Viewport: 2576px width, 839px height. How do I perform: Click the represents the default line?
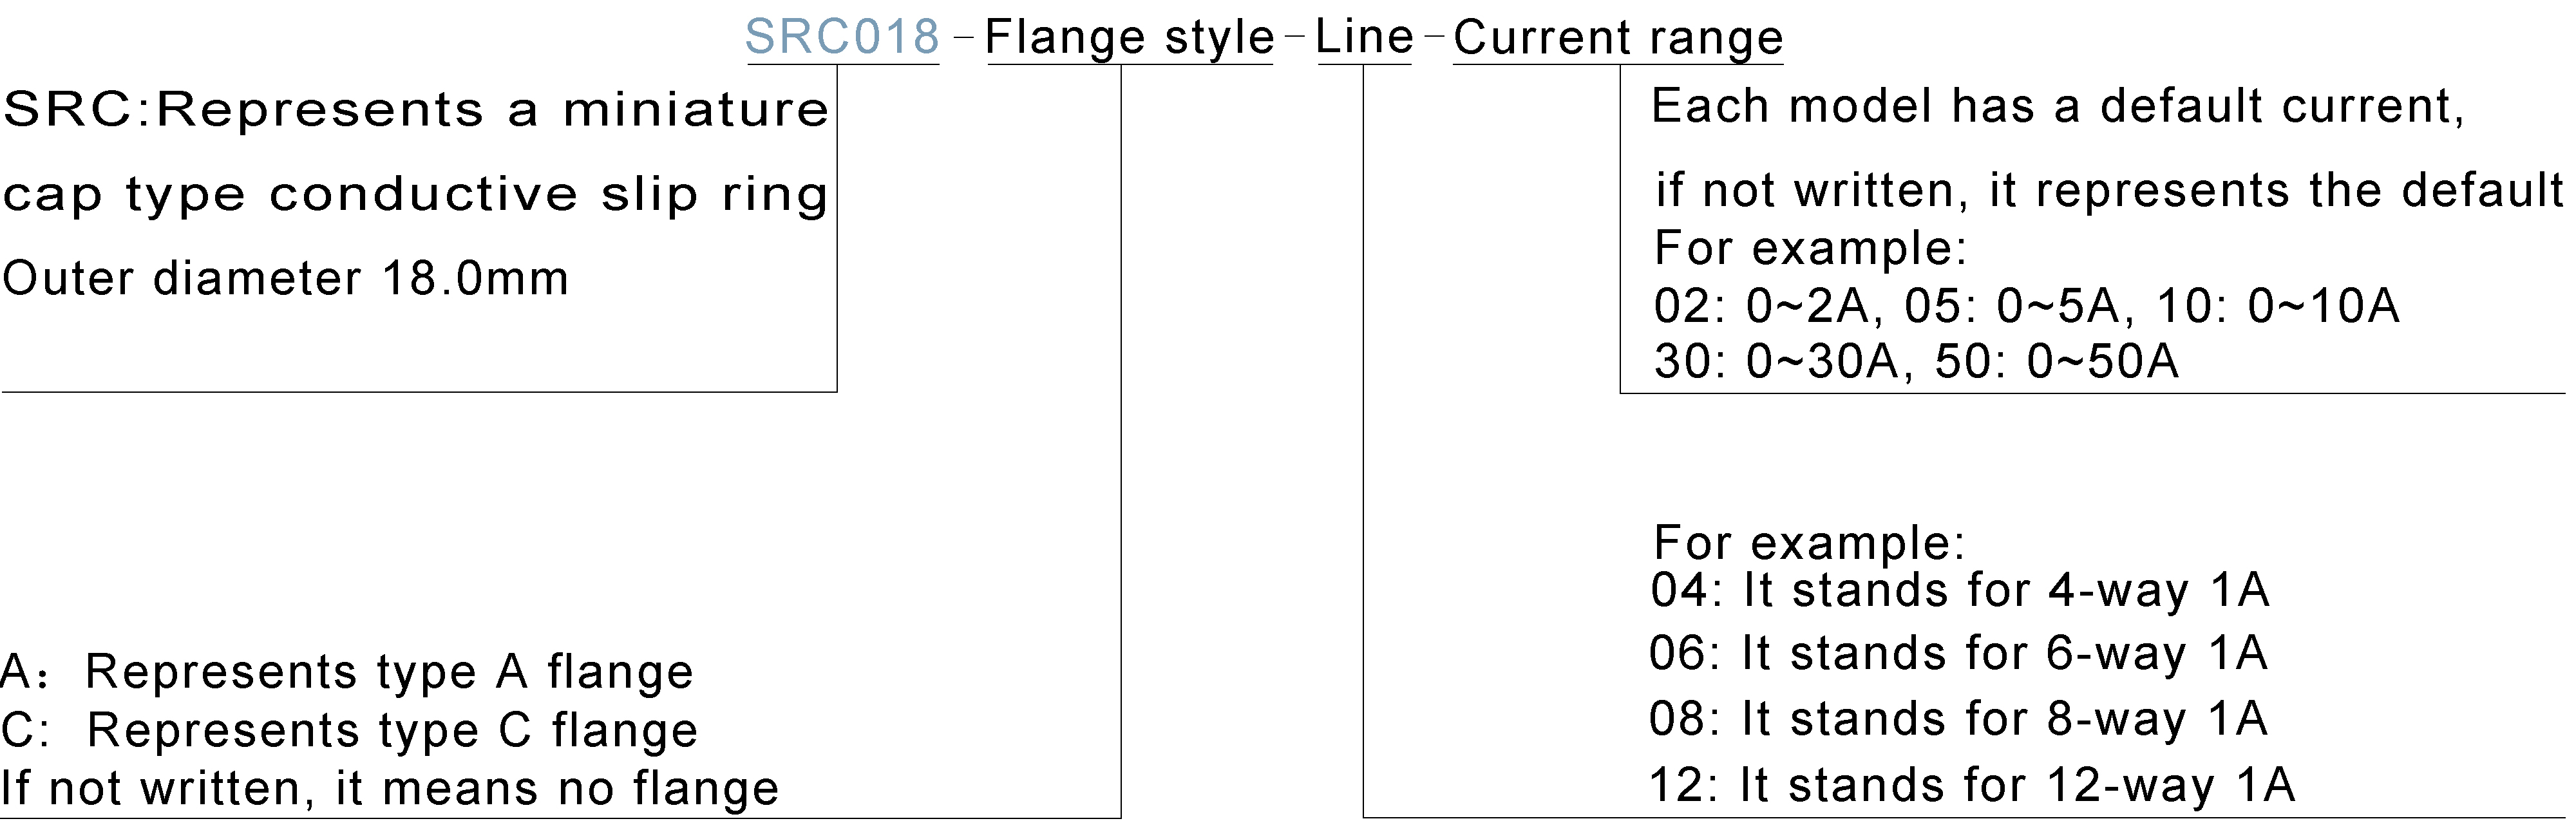click(2110, 190)
